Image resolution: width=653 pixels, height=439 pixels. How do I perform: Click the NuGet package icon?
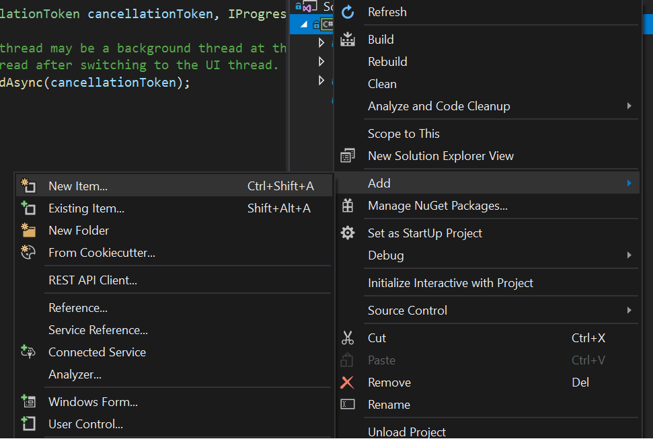348,205
